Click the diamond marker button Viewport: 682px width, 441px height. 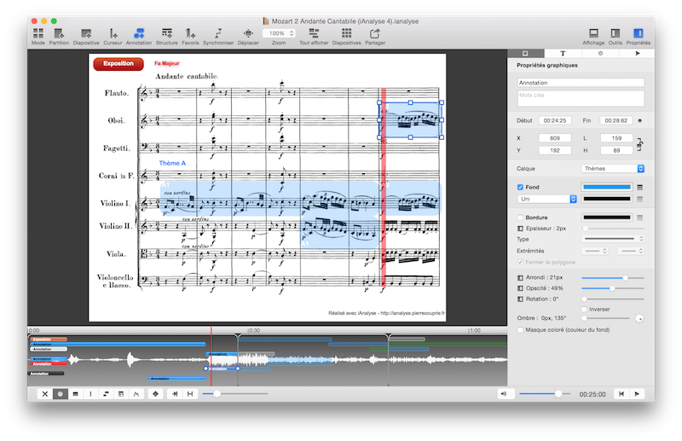(155, 394)
